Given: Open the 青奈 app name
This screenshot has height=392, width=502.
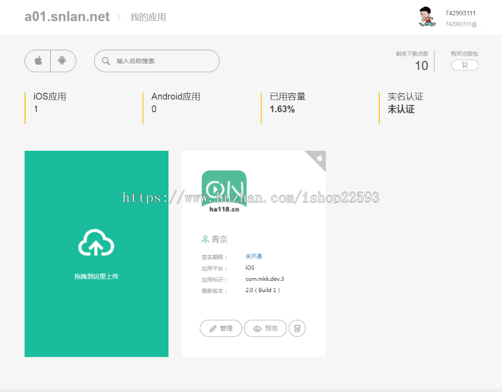Looking at the screenshot, I should (220, 239).
